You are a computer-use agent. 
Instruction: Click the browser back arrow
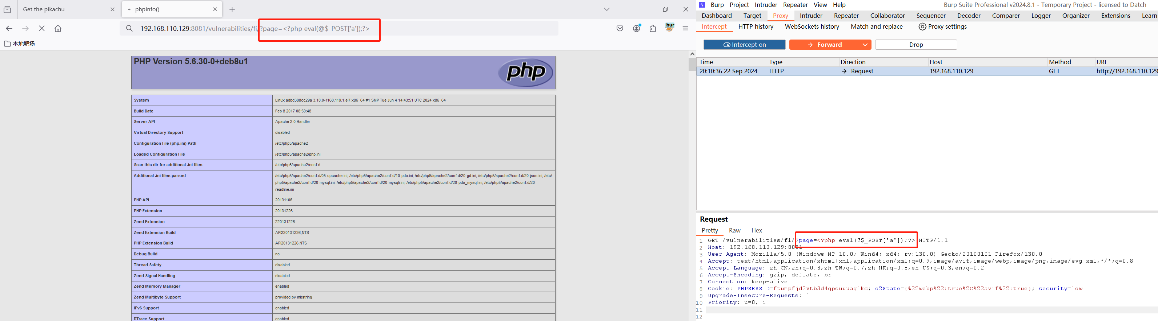pos(9,28)
